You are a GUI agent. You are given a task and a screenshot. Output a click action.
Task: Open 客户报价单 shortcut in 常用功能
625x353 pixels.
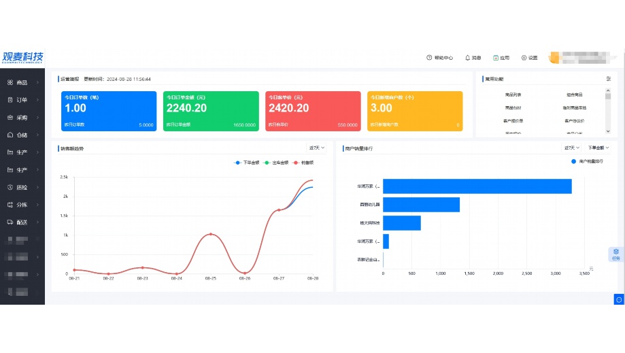(513, 120)
